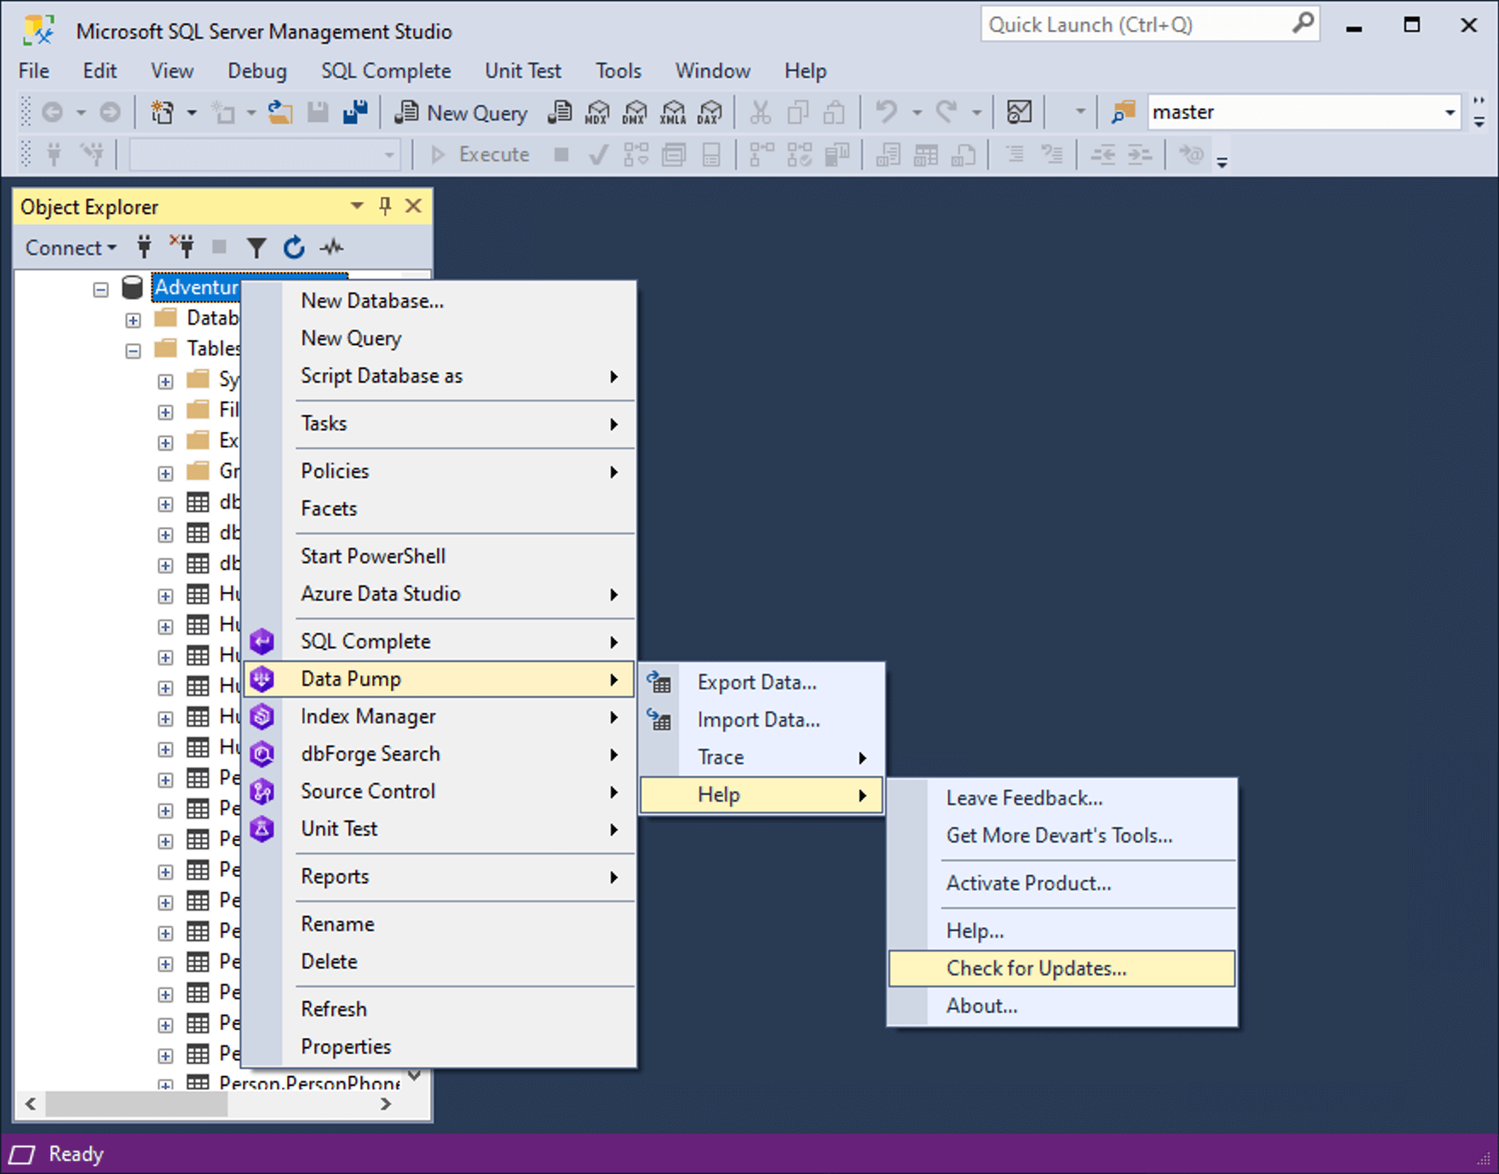Select Leave Feedback... menu item

point(1062,798)
